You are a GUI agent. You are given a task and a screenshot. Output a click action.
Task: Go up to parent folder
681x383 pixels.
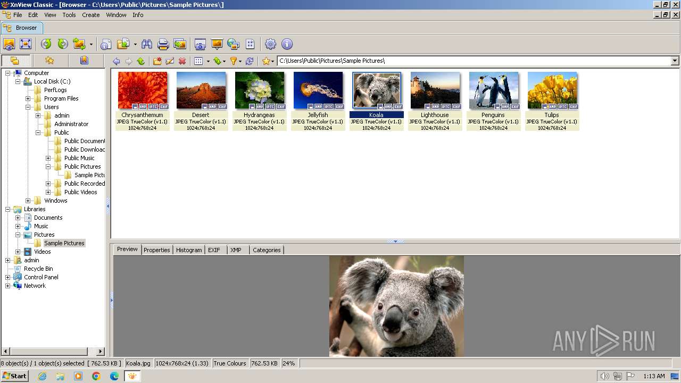(x=141, y=61)
